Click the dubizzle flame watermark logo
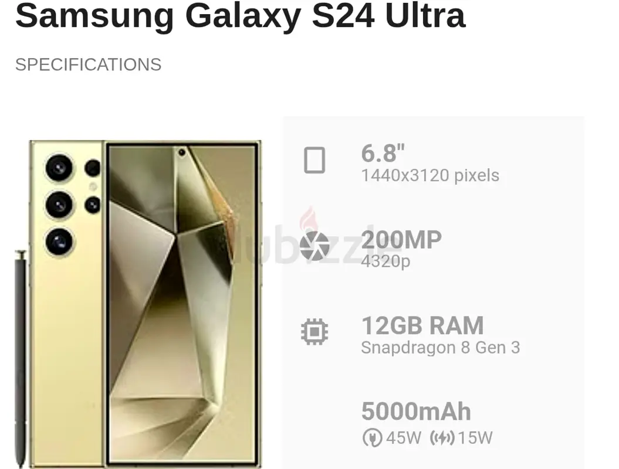The image size is (619, 469). tap(309, 221)
